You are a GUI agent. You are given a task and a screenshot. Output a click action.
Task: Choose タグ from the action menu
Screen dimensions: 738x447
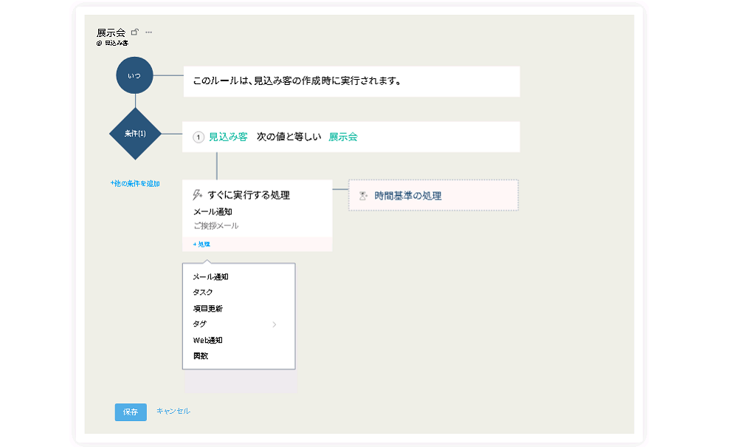pos(199,324)
